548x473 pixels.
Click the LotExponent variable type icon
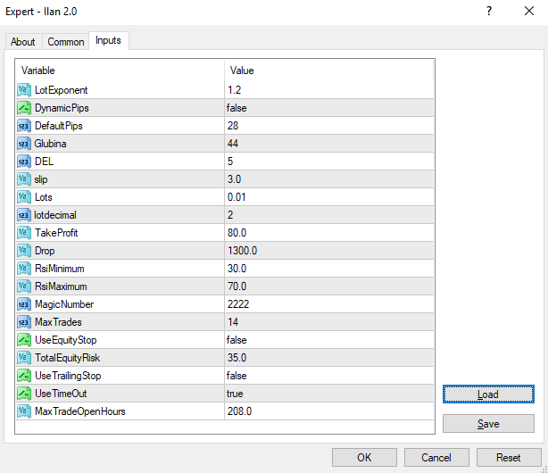tap(24, 90)
